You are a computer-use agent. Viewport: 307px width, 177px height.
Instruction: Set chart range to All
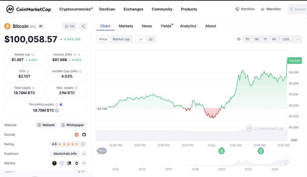[x=274, y=39]
